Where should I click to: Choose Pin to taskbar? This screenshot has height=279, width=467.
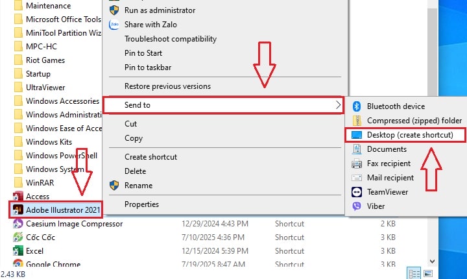[148, 67]
